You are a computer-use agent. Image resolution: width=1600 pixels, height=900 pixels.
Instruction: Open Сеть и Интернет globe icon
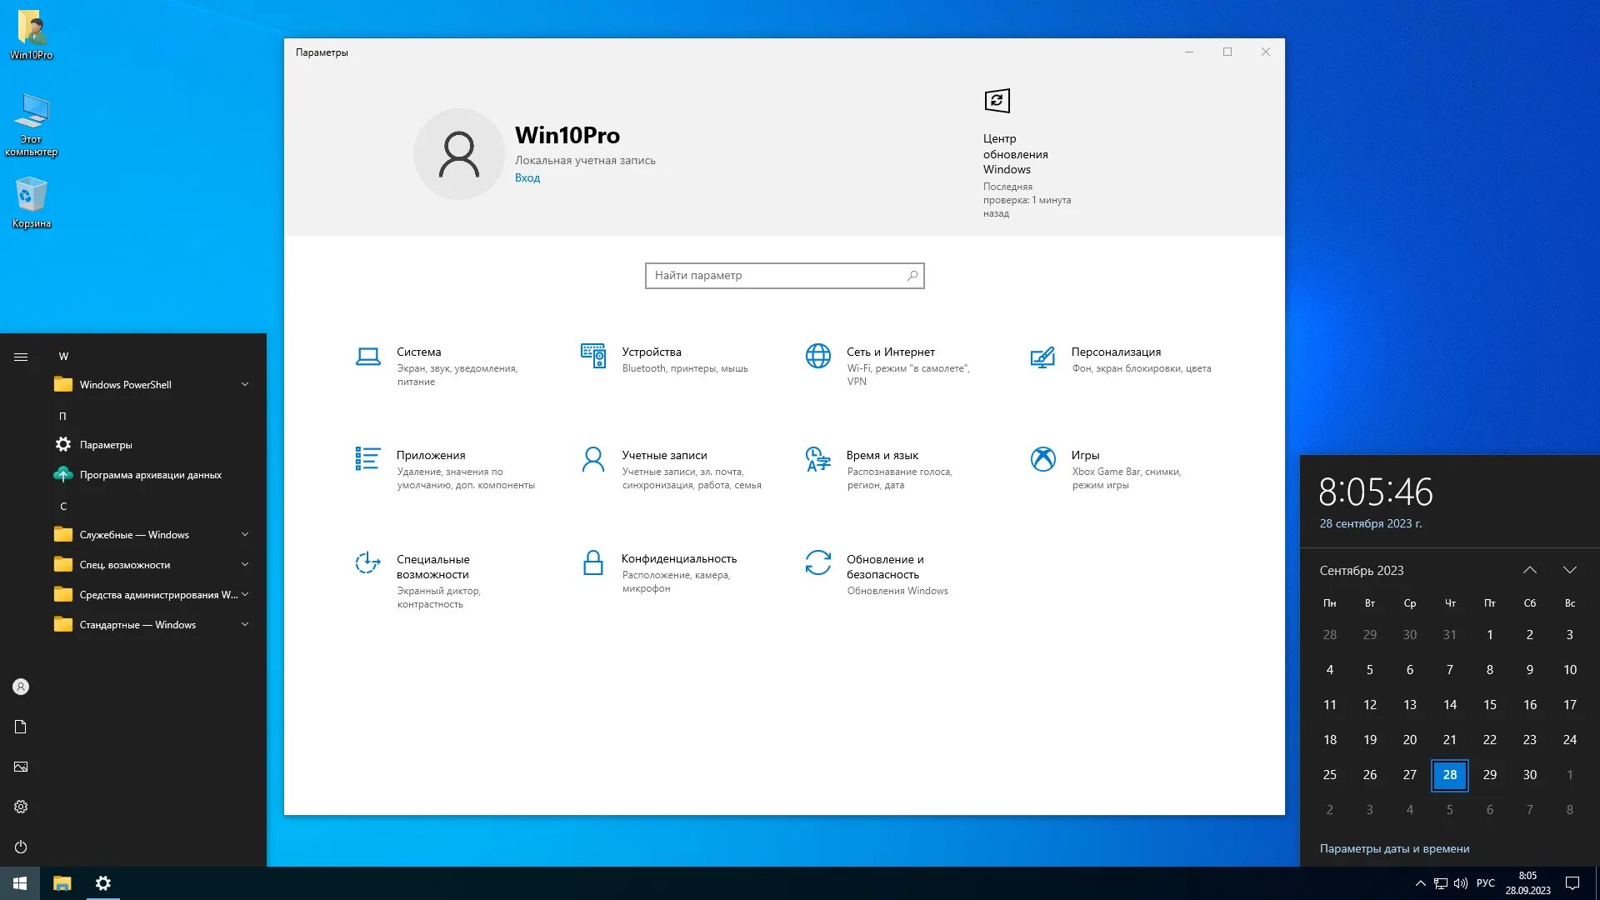click(x=817, y=356)
